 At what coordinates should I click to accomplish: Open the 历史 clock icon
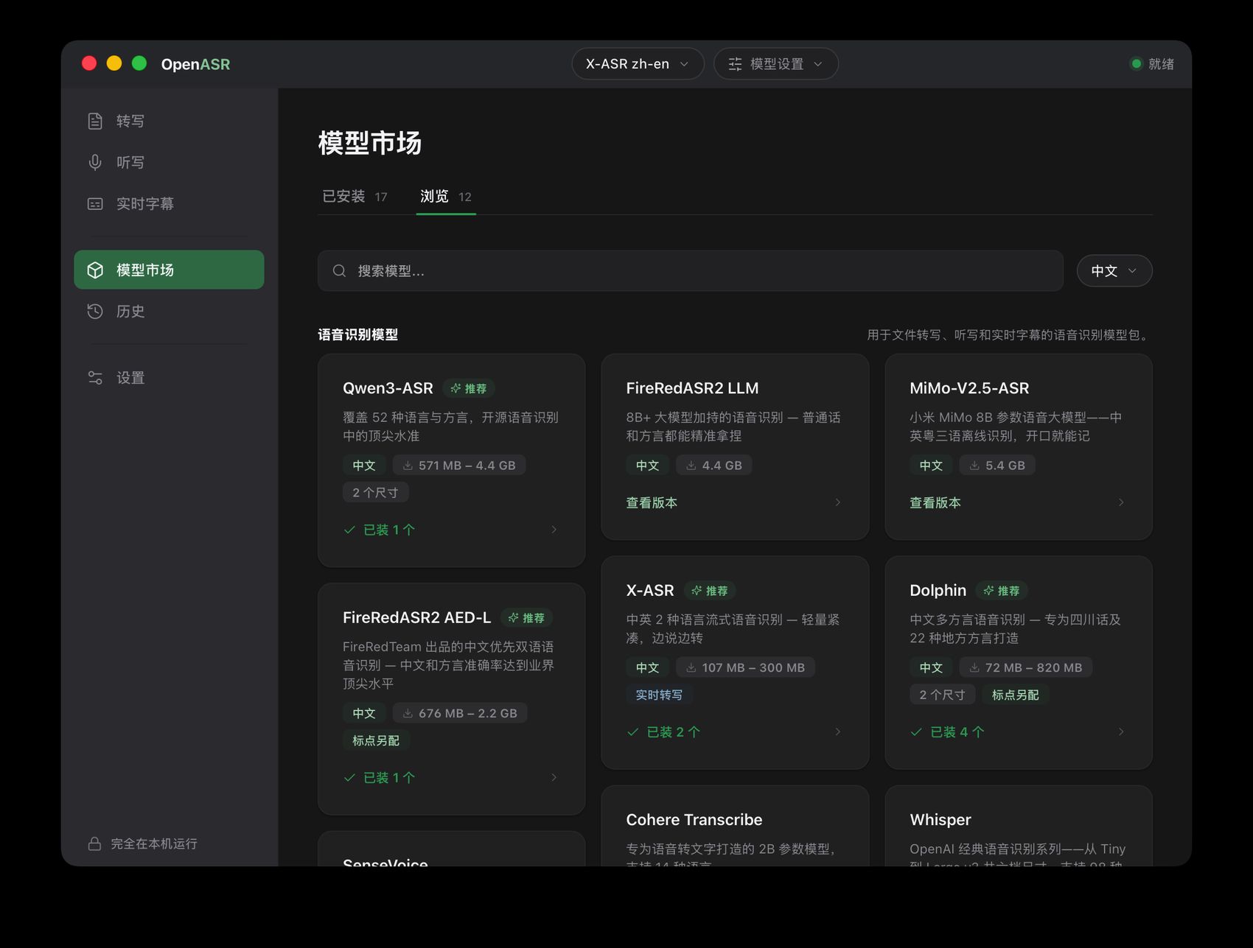[x=95, y=312]
